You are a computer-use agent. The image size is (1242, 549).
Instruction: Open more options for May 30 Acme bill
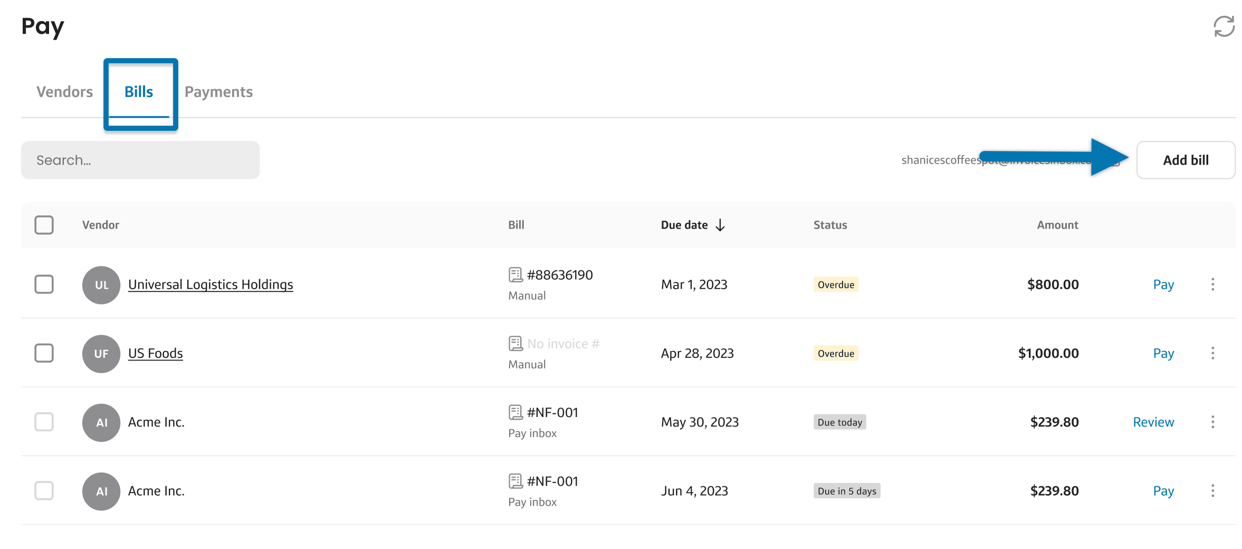click(x=1212, y=422)
